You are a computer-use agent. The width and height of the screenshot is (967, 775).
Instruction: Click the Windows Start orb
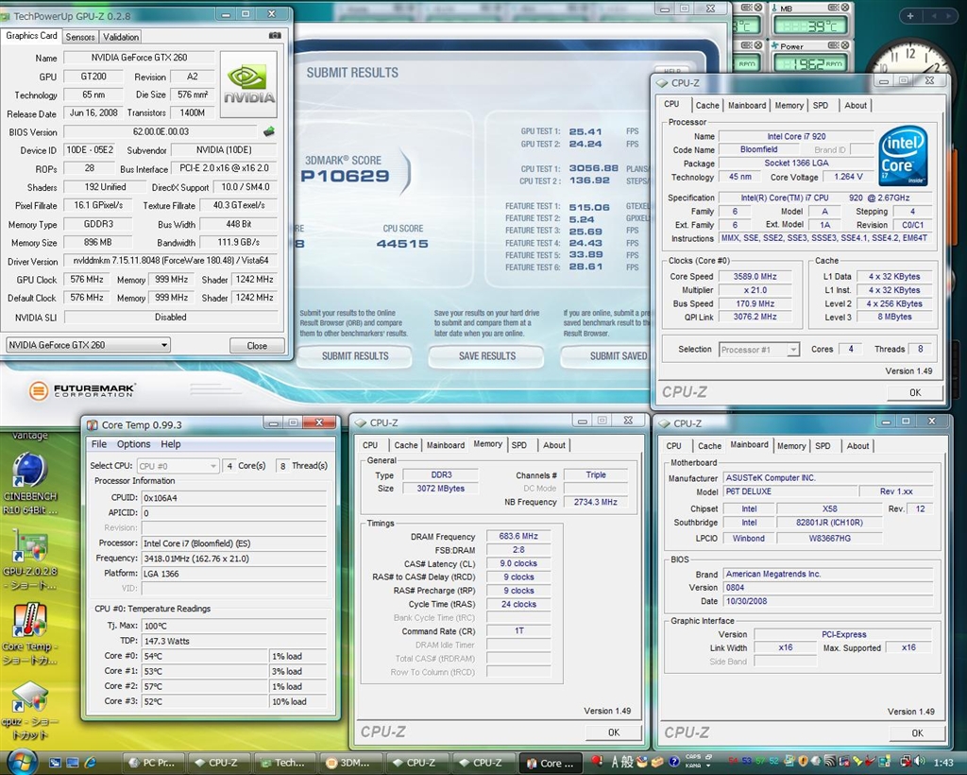pos(21,761)
